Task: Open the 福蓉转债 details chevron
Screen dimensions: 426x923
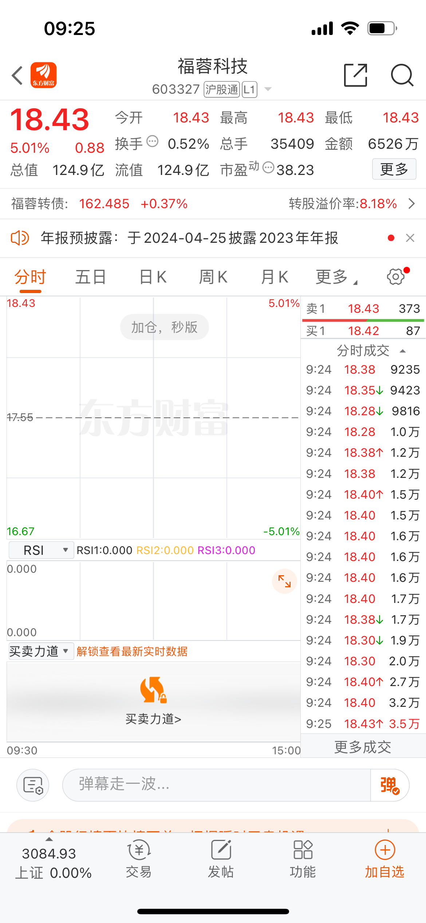Action: pyautogui.click(x=412, y=203)
